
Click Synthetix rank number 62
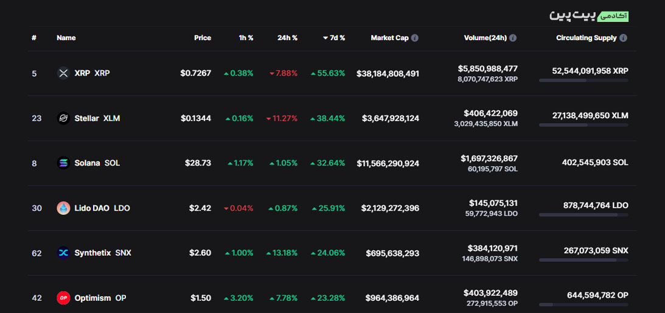(37, 253)
